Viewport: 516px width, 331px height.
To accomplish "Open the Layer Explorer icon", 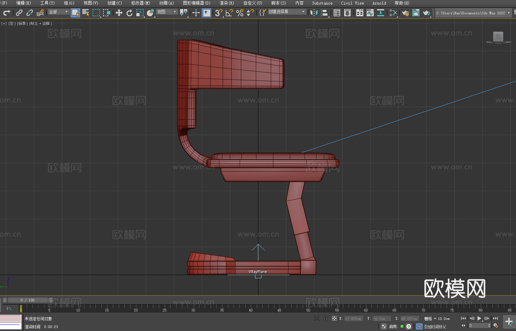I will pos(347,13).
